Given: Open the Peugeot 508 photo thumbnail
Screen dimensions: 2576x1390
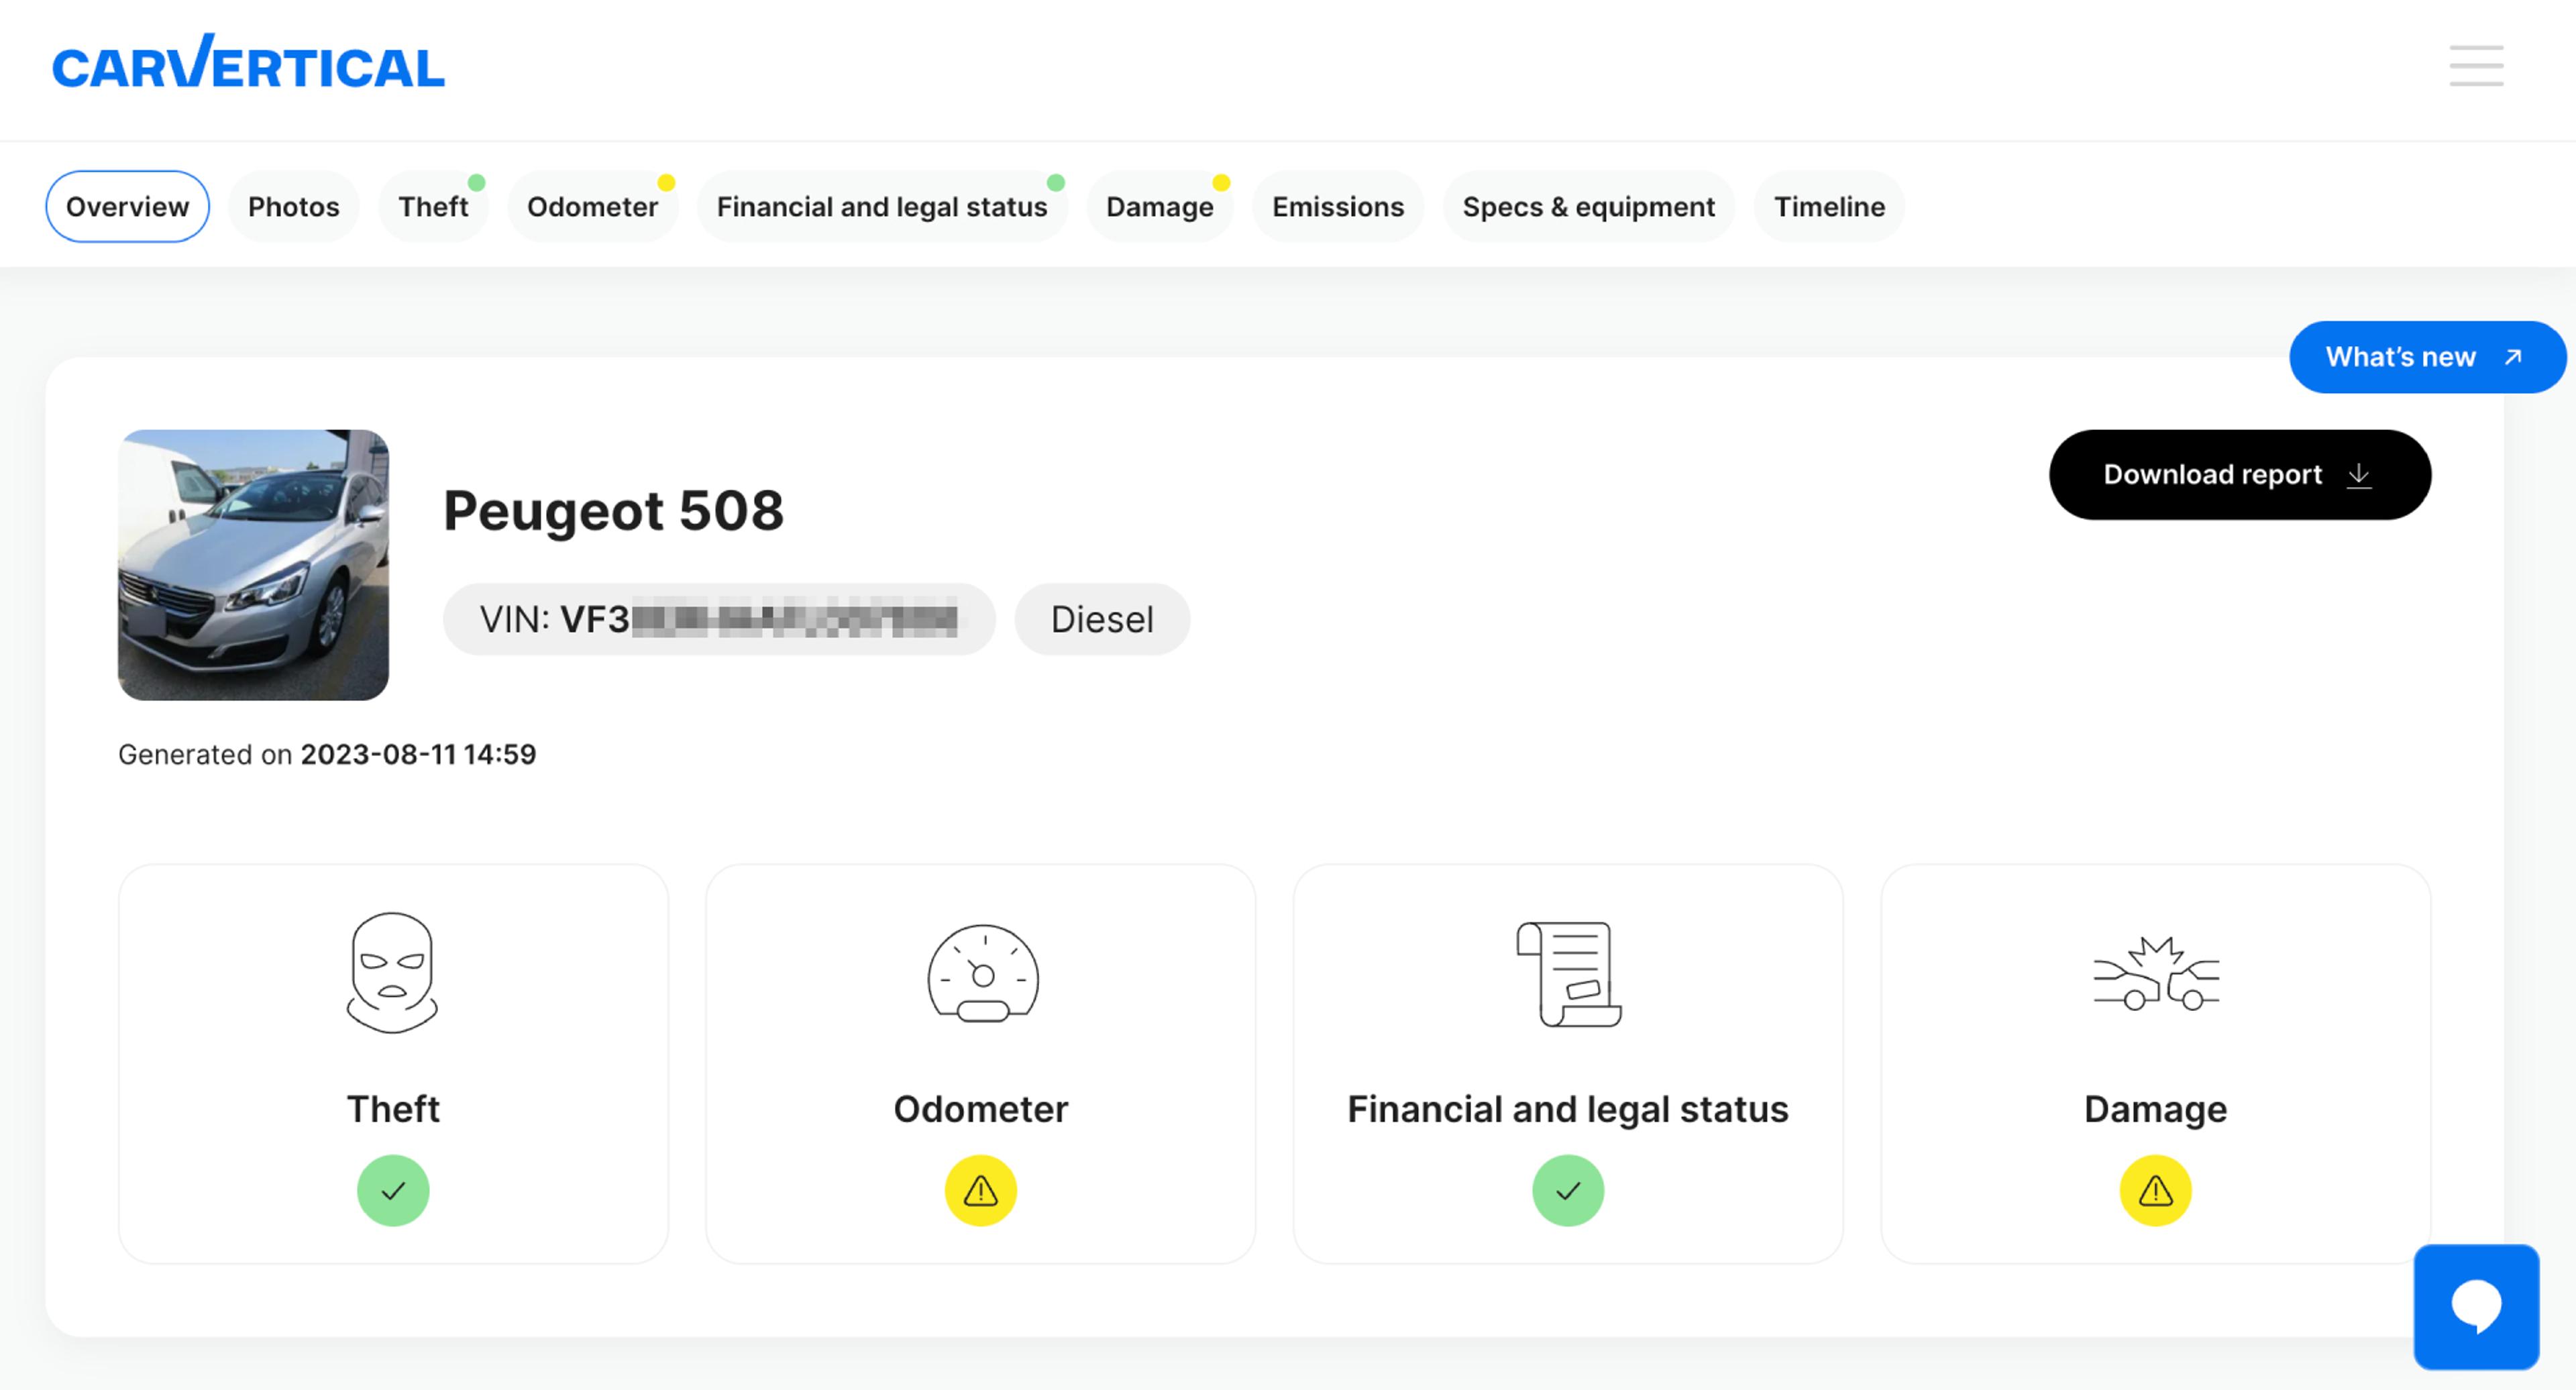Looking at the screenshot, I should (253, 565).
